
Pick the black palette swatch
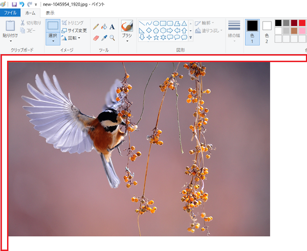tap(278, 23)
